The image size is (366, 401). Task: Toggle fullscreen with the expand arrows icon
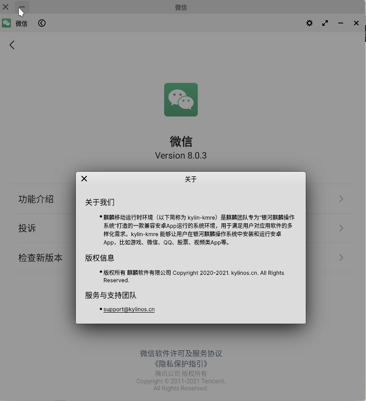click(x=325, y=23)
